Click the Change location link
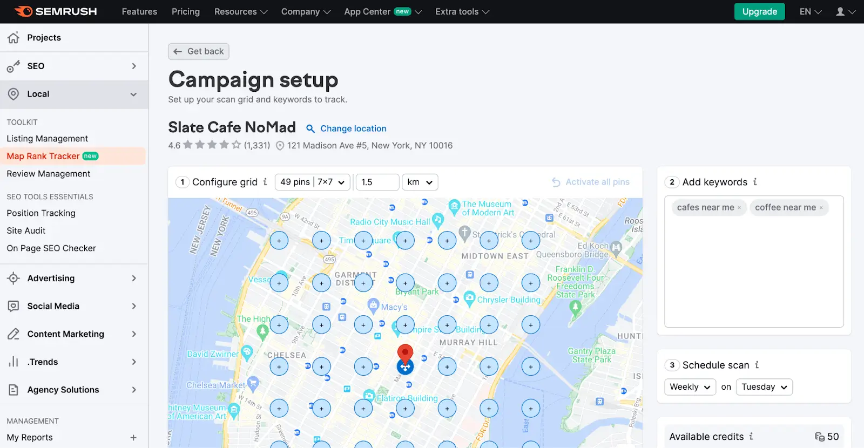The height and width of the screenshot is (448, 864). 353,128
